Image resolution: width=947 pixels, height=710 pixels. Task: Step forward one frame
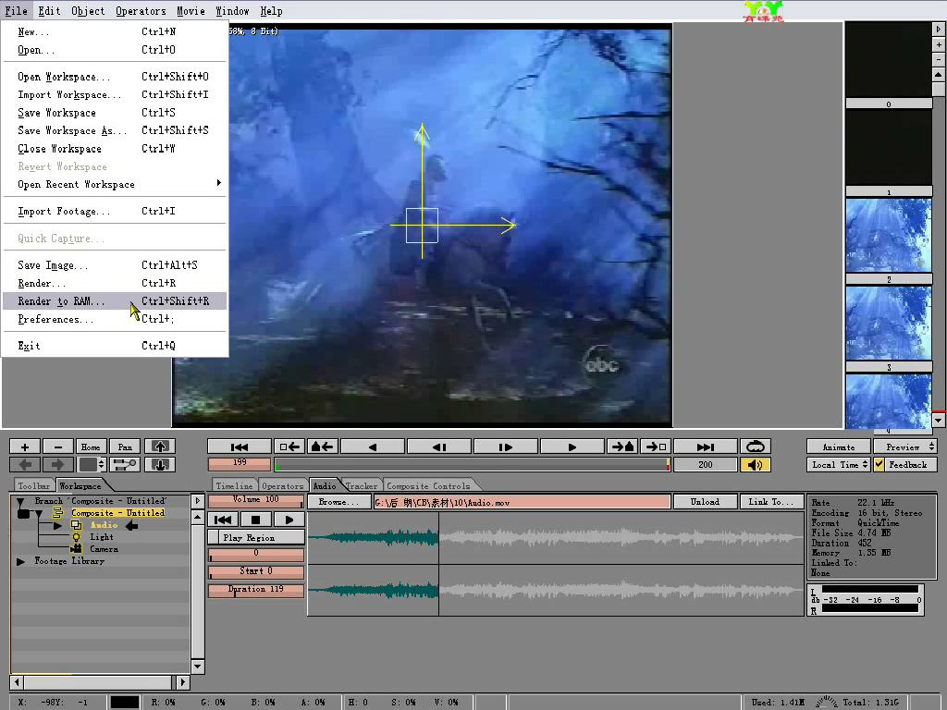tap(506, 447)
